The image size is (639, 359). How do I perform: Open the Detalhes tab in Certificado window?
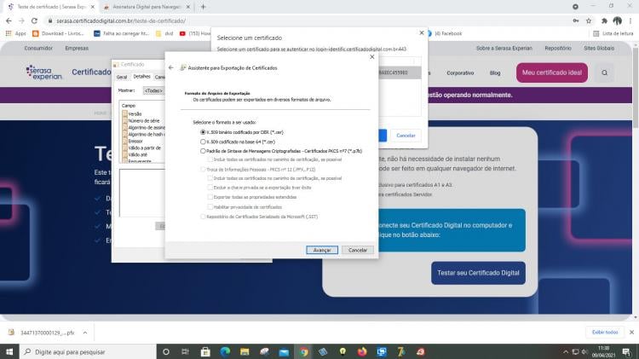[x=141, y=76]
